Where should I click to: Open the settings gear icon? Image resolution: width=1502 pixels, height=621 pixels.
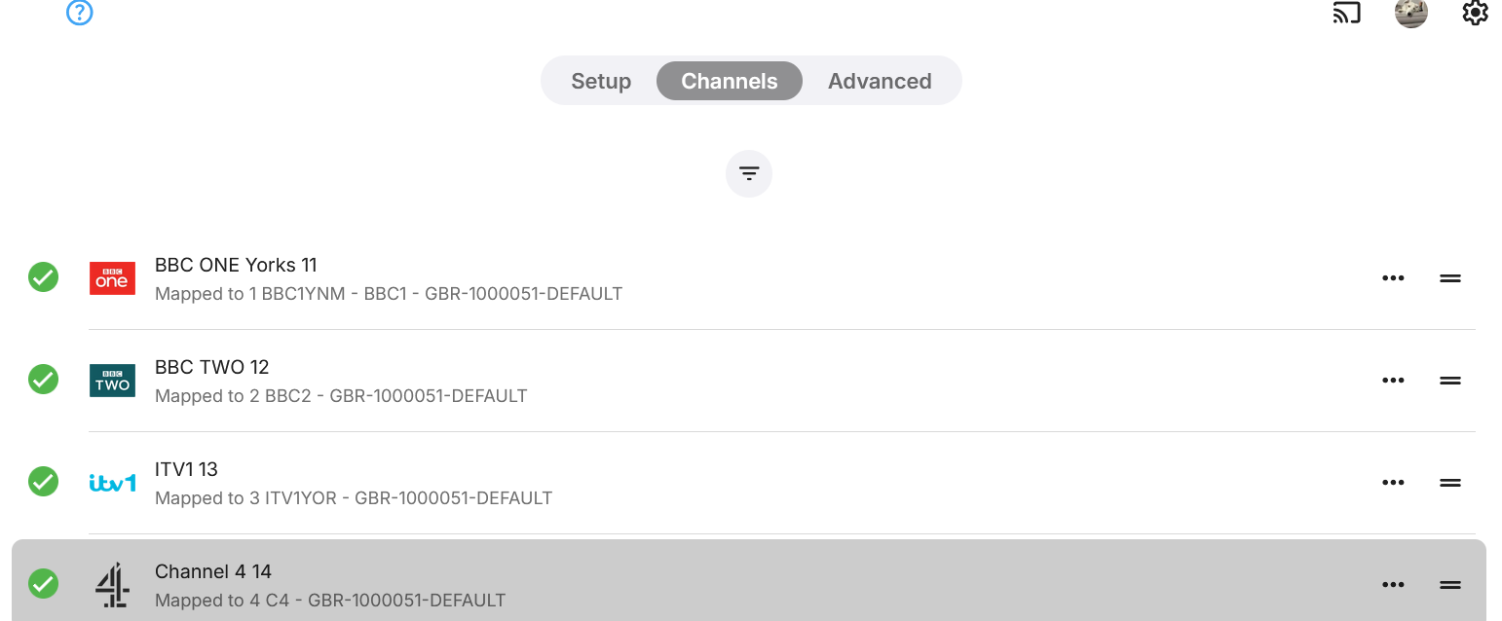click(1475, 13)
